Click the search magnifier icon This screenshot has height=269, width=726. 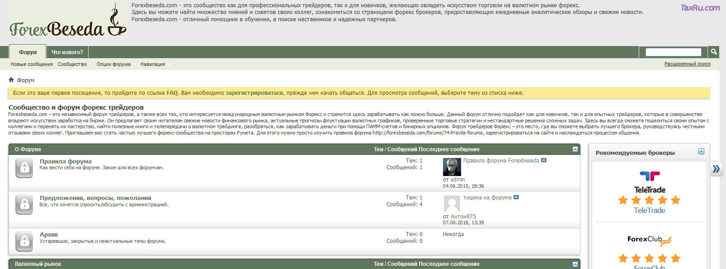[x=714, y=52]
